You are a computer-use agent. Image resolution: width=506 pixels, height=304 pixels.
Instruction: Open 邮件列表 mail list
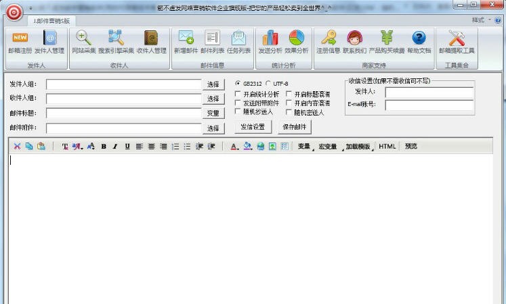[212, 42]
